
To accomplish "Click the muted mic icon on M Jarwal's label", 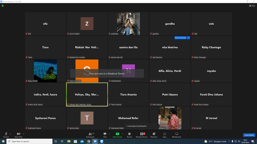I will click(192, 128).
